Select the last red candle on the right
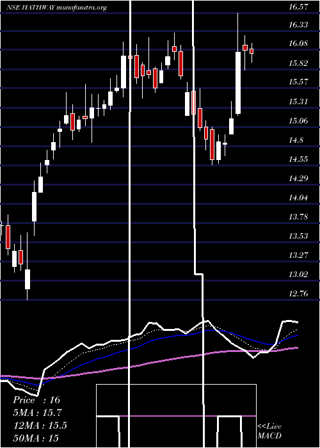The height and width of the screenshot is (448, 320). pyautogui.click(x=252, y=51)
